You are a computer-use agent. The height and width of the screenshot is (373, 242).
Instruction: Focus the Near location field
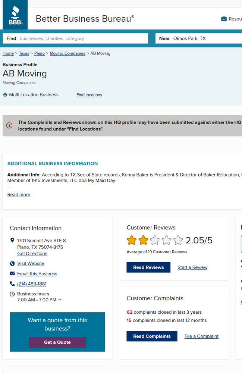tap(199, 38)
